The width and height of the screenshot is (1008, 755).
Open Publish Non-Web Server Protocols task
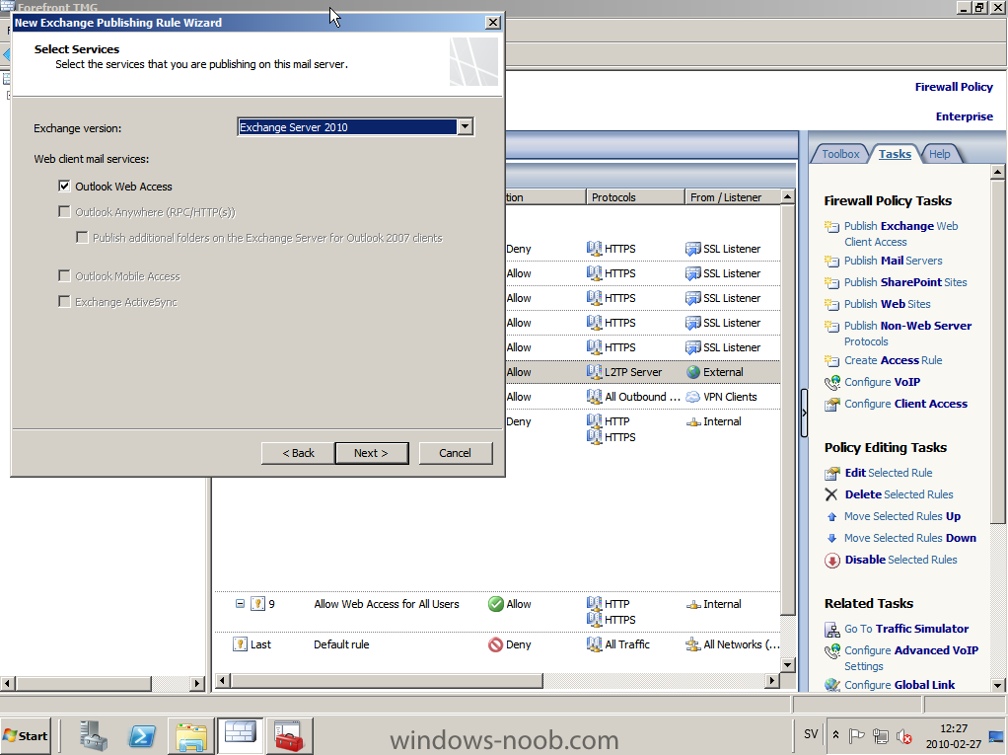(907, 334)
